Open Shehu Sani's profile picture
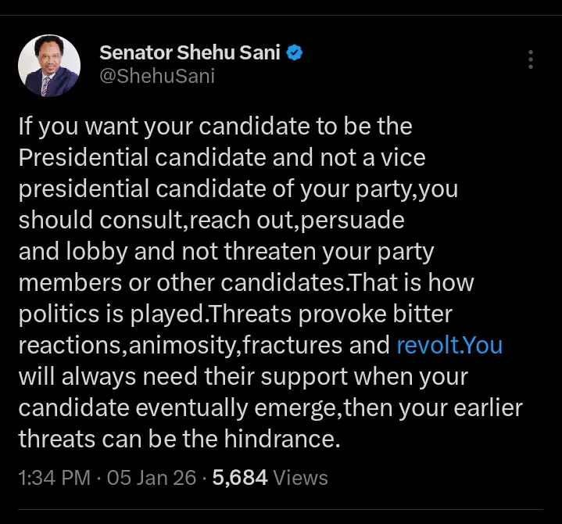Image resolution: width=562 pixels, height=524 pixels. point(48,65)
